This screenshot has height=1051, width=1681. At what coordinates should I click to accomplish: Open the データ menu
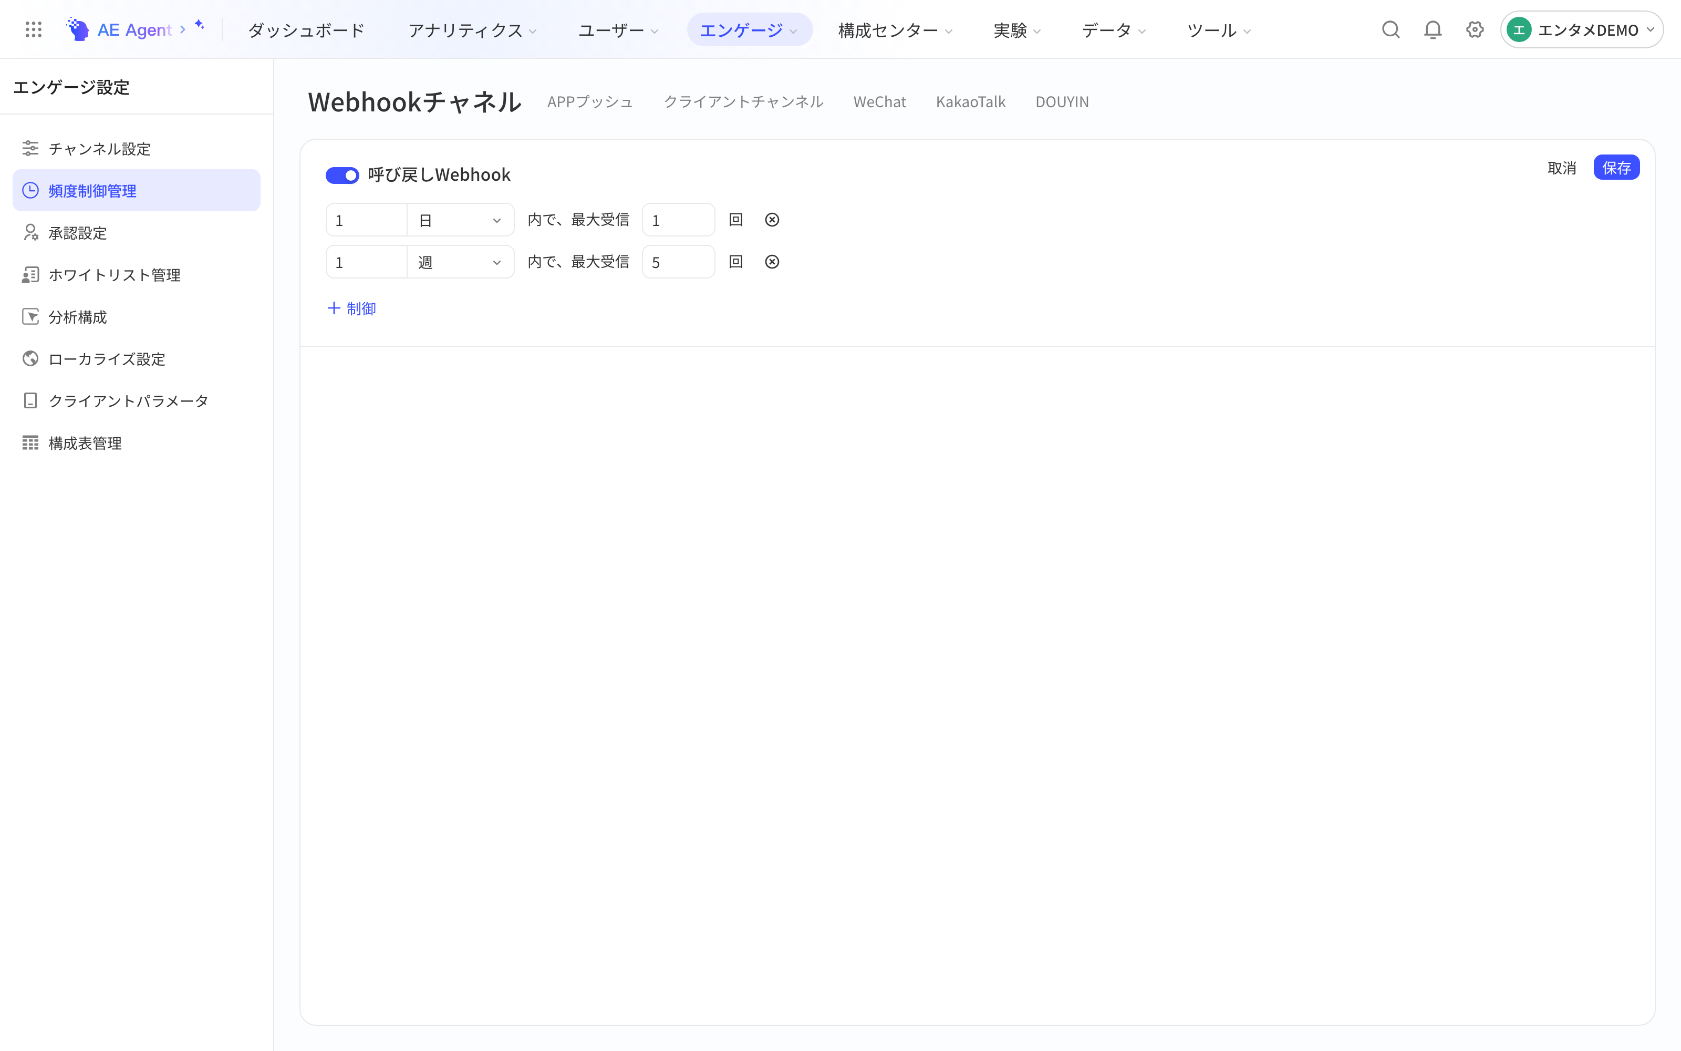click(x=1114, y=30)
